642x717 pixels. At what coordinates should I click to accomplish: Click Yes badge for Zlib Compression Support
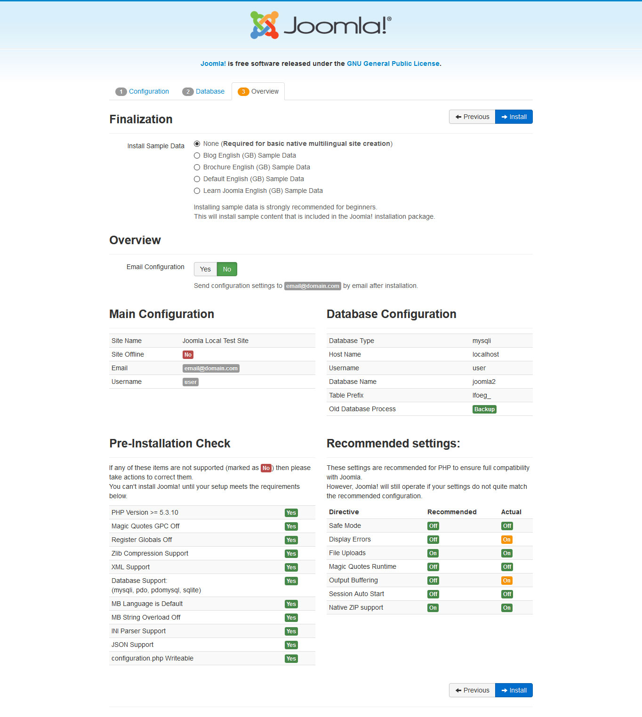(x=291, y=554)
